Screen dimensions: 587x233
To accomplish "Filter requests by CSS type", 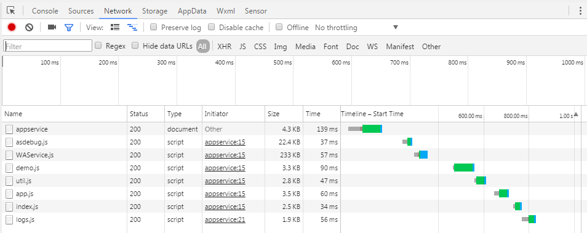I will point(260,47).
